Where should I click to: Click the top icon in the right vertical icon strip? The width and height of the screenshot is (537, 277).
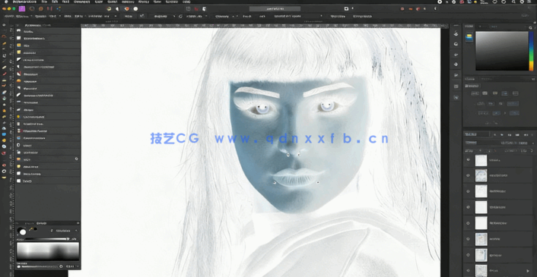(x=456, y=33)
